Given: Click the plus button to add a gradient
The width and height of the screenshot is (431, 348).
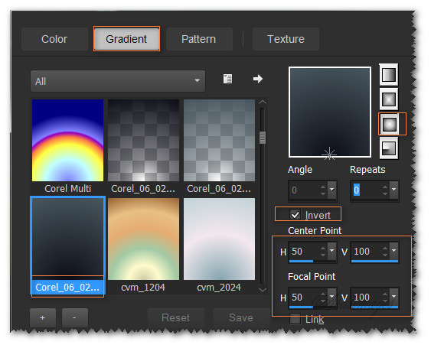Looking at the screenshot, I should [43, 317].
